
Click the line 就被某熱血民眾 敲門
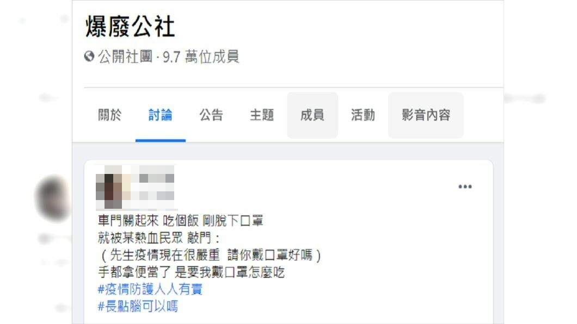158,238
